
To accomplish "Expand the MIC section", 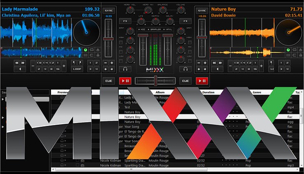I will tap(142, 30).
